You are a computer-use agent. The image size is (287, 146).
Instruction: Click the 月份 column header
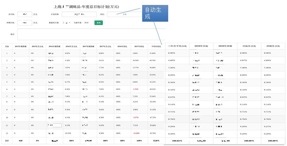[x=7, y=46]
